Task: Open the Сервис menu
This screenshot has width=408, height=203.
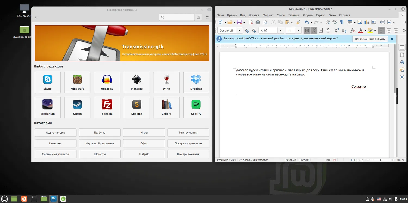Action: pyautogui.click(x=321, y=15)
